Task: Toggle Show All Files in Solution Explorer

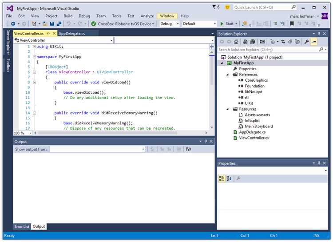Action: pos(297,42)
